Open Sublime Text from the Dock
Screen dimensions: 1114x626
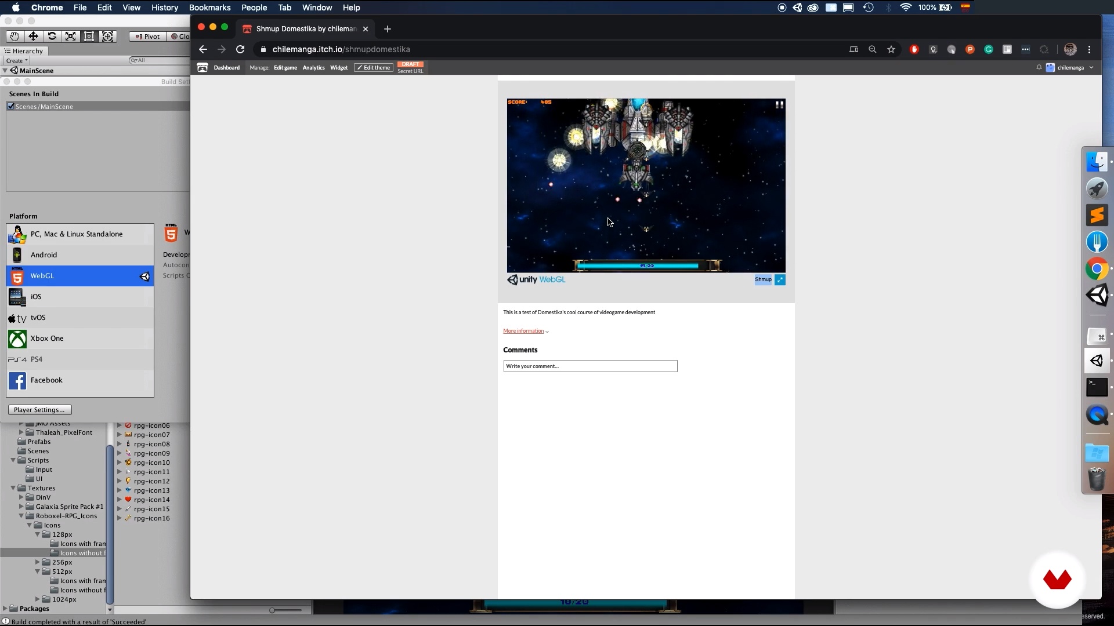coord(1097,216)
